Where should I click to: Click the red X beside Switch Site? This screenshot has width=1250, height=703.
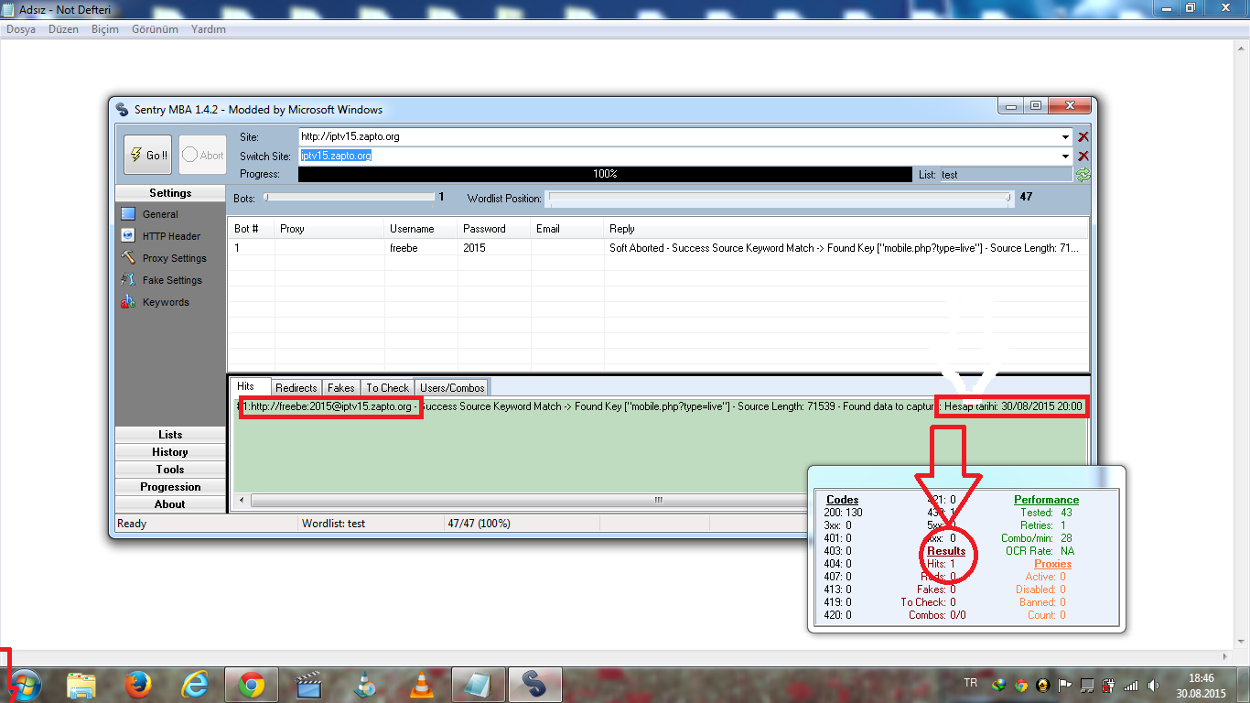coord(1083,156)
